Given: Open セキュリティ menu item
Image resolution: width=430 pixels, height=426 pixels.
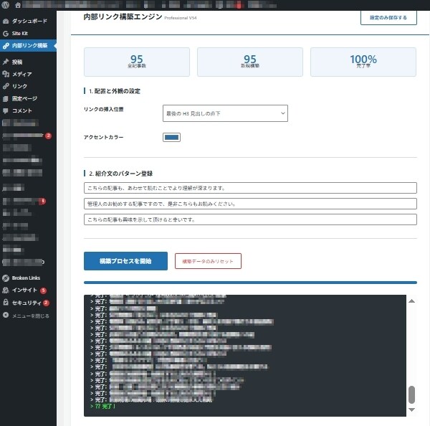Looking at the screenshot, I should 28,303.
